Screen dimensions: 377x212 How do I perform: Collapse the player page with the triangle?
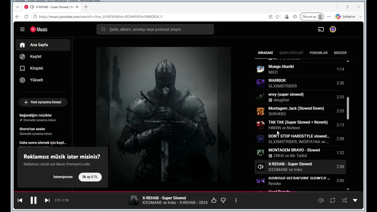(x=355, y=200)
